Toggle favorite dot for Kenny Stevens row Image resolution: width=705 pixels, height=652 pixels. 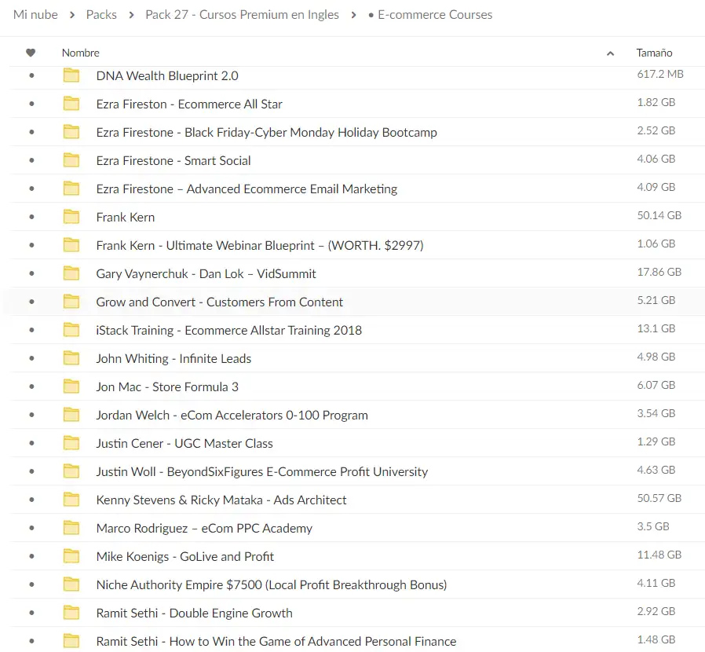(31, 500)
